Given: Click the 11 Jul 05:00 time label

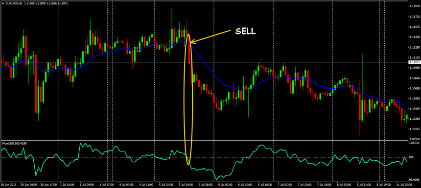Looking at the screenshot, I should [x=404, y=184].
